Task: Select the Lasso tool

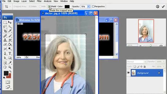Action: coord(5,27)
